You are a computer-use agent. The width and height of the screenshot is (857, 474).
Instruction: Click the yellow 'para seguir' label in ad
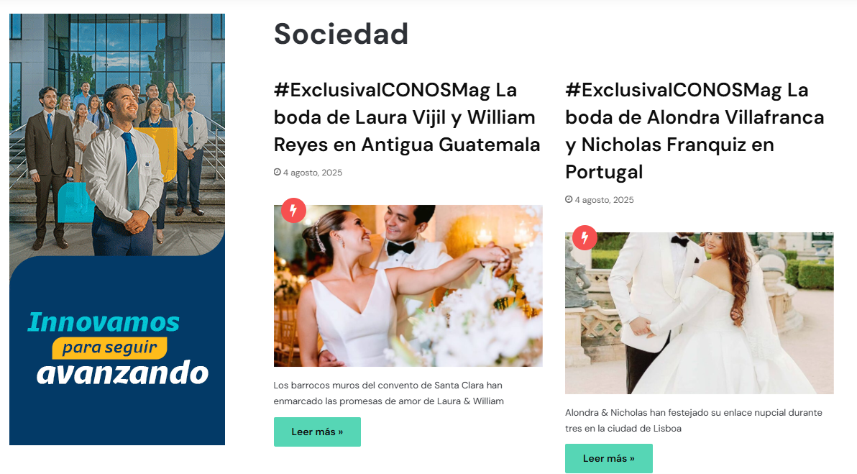pos(109,348)
